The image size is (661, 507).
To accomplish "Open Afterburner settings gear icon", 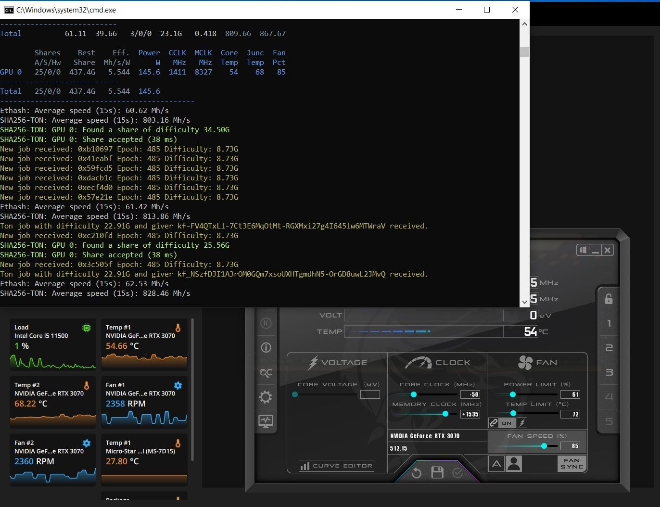I will point(266,397).
